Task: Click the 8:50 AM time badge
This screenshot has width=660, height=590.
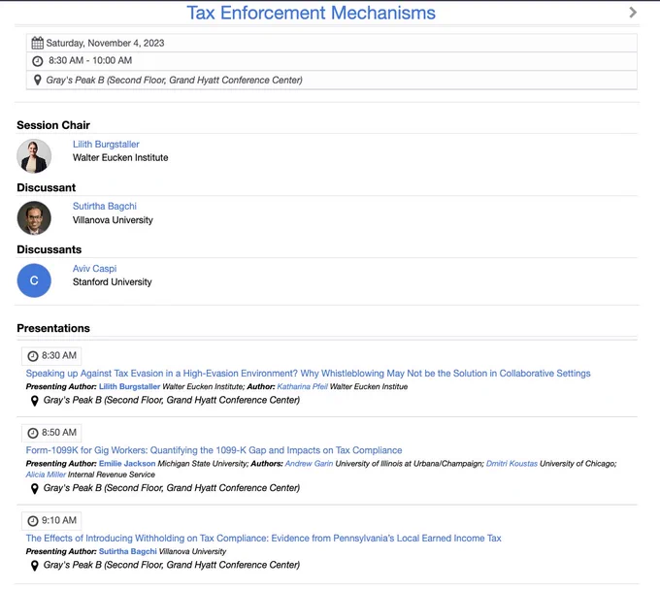Action: point(51,433)
